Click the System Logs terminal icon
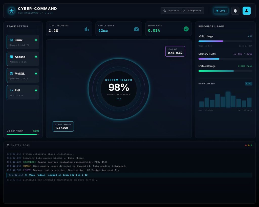The image size is (259, 207). 8,145
